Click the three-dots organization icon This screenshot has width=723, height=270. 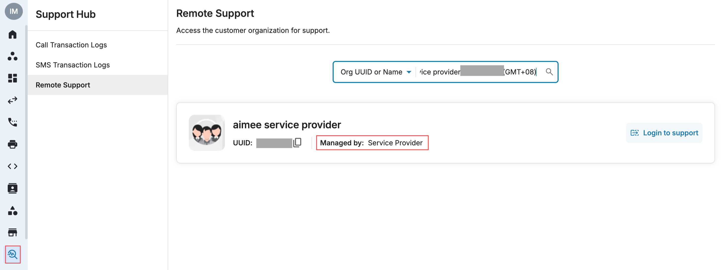[x=13, y=56]
